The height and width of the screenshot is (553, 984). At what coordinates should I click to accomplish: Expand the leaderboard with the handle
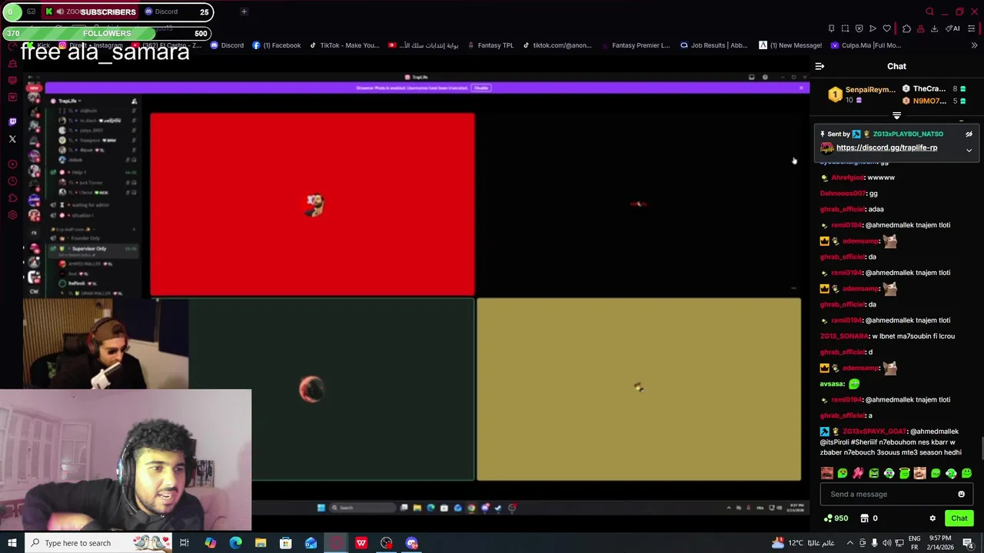click(x=896, y=116)
